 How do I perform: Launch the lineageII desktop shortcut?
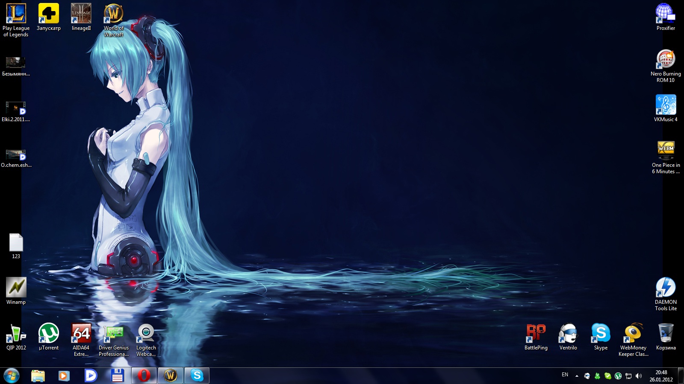tap(81, 17)
